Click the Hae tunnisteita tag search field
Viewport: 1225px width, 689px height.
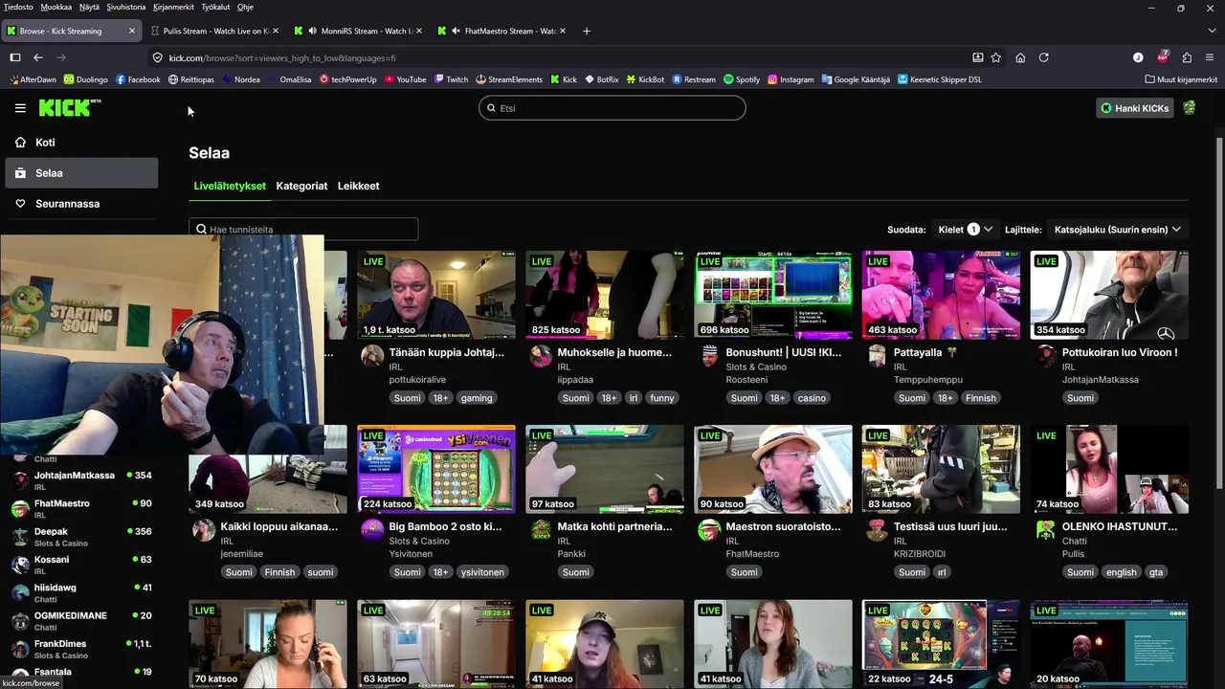coord(303,229)
